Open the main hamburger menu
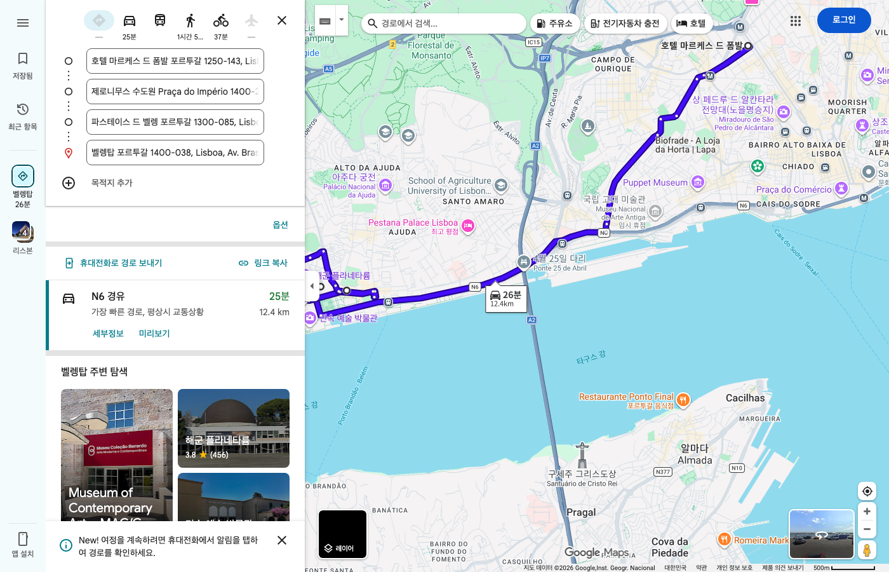This screenshot has height=572, width=889. pos(23,23)
